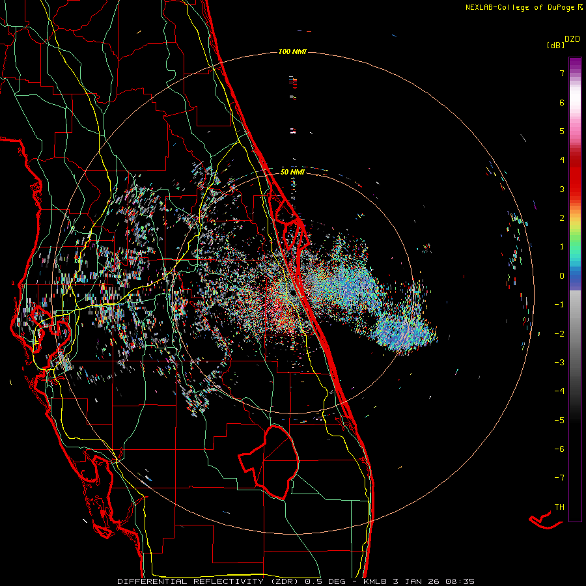Screen dimensions: 586x586
Task: Click the ZDR color bar legend
Action: point(575,289)
